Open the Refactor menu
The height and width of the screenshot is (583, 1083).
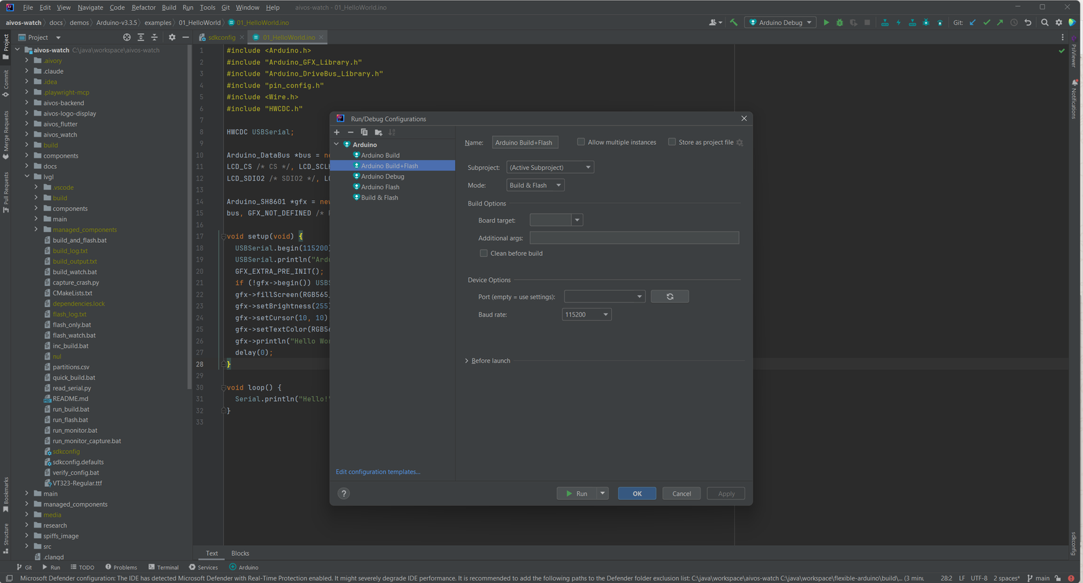143,7
